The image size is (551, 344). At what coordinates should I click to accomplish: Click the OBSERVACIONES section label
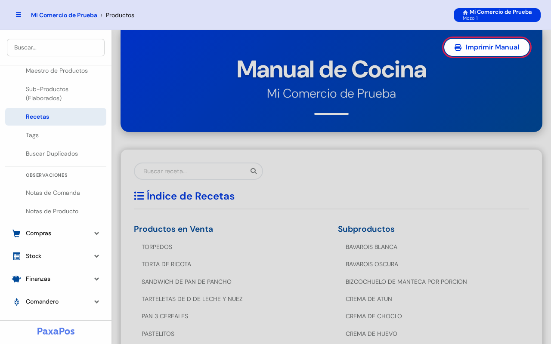click(46, 175)
